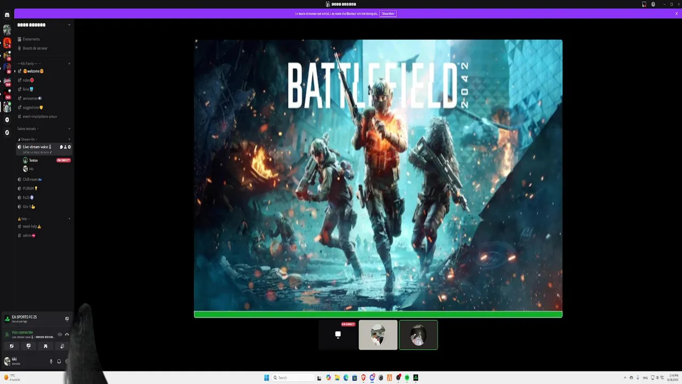Click the taskbar Search box

click(x=293, y=378)
